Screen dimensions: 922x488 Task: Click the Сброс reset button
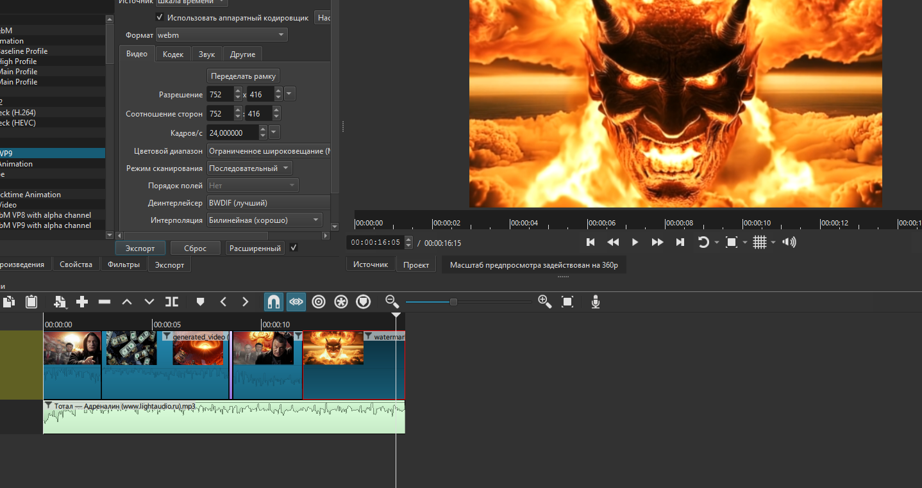pos(196,248)
